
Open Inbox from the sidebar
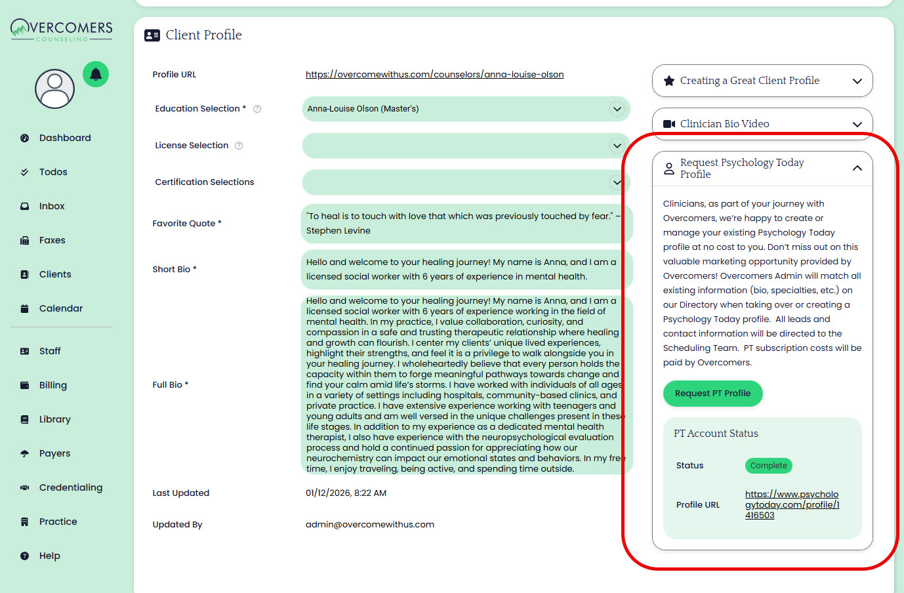52,206
